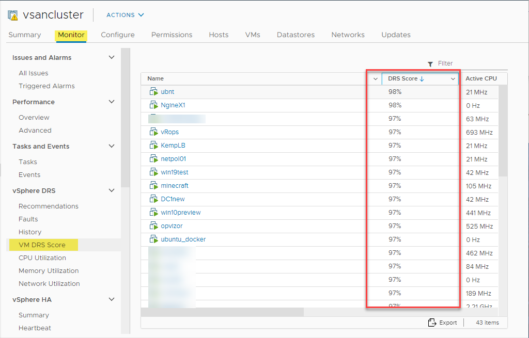Click the Export document icon

pyautogui.click(x=432, y=323)
